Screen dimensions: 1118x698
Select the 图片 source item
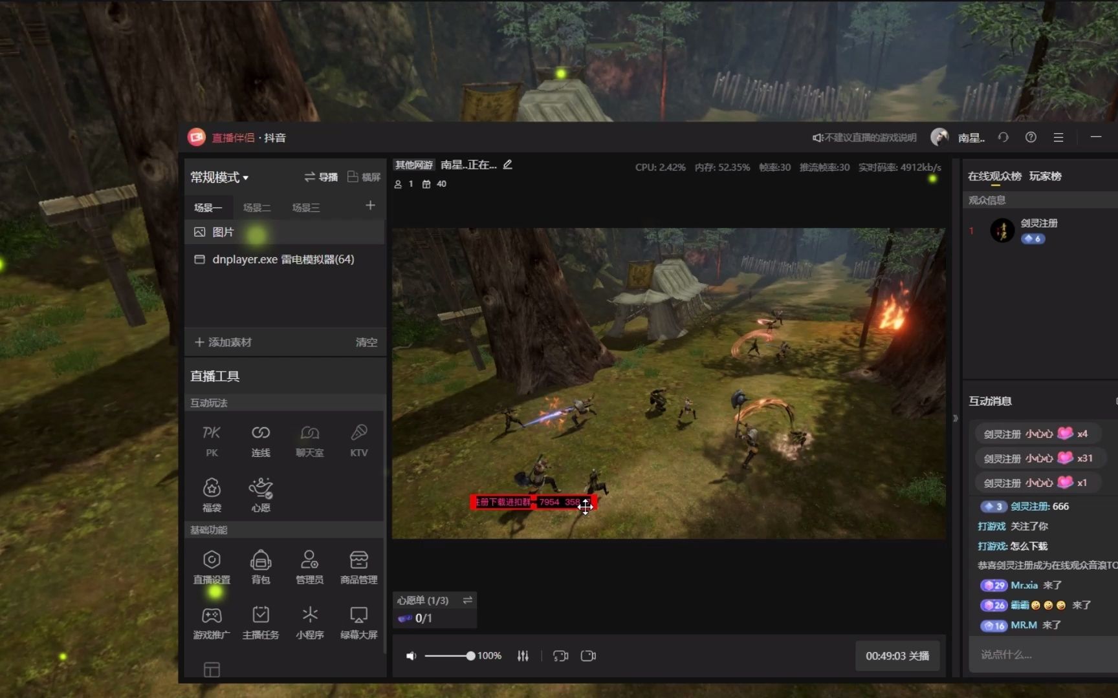pyautogui.click(x=285, y=232)
